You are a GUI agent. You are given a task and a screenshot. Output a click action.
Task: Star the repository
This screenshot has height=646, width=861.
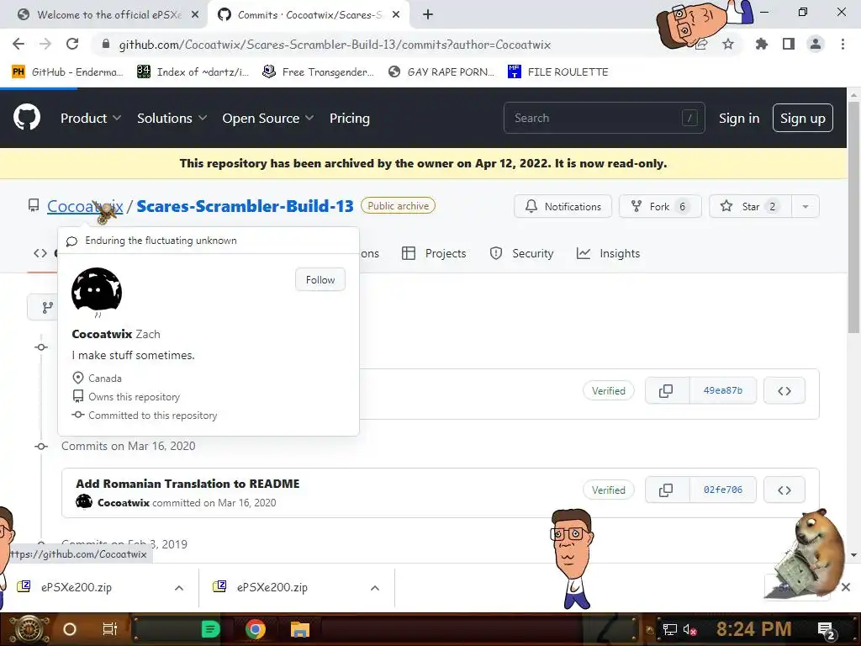tap(750, 207)
